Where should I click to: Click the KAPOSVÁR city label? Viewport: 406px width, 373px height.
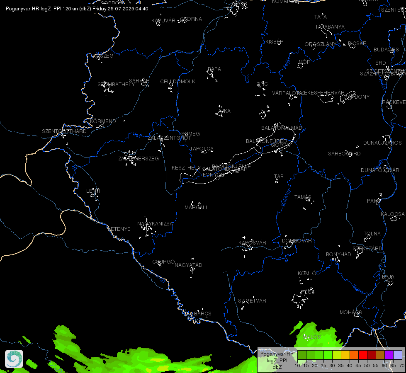[252, 243]
